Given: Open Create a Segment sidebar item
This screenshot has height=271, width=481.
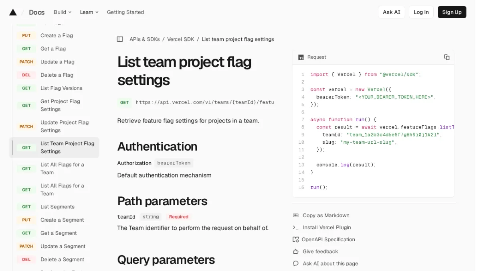Looking at the screenshot, I should (x=54, y=220).
